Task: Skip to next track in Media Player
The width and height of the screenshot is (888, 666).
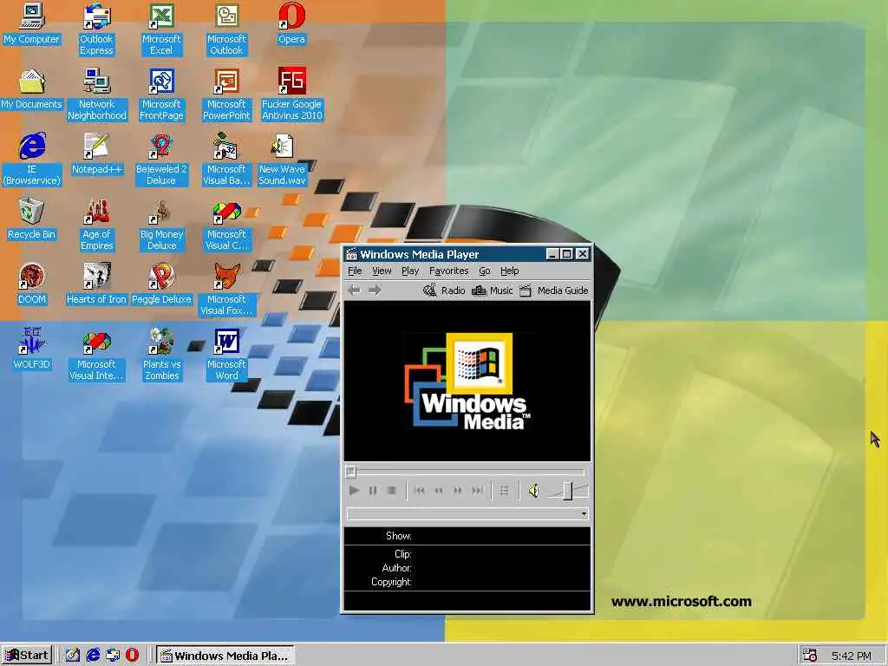Action: coord(478,491)
